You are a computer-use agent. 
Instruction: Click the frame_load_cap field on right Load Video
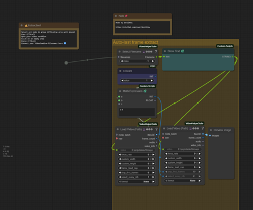(x=183, y=167)
